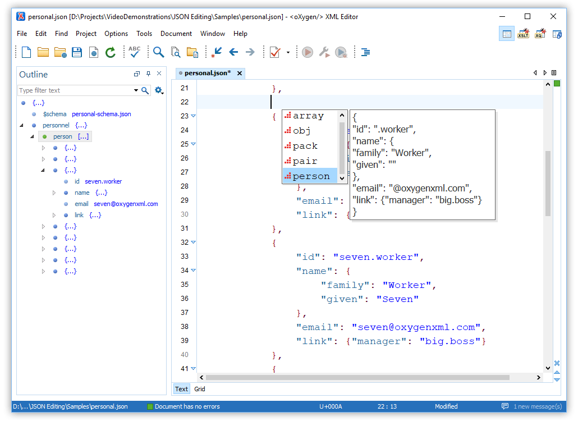Expand the link node in Outline
The width and height of the screenshot is (578, 421).
point(54,216)
